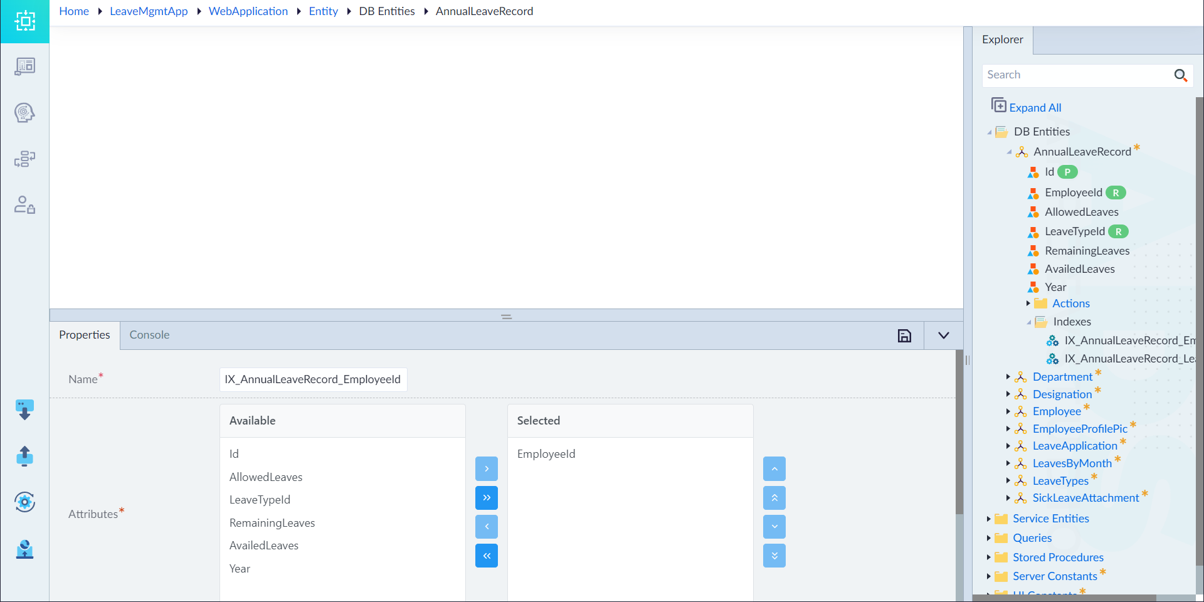Expand the Actions folder
The image size is (1204, 602).
pyautogui.click(x=1028, y=304)
